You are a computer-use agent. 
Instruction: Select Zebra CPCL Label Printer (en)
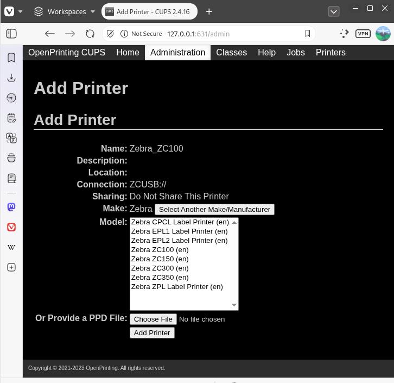click(180, 222)
